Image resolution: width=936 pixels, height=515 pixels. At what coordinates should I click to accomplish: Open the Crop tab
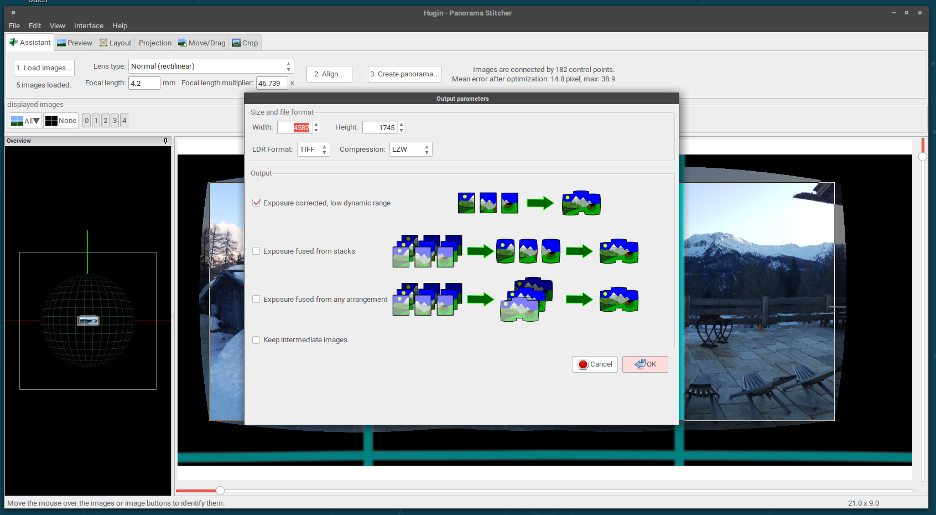click(245, 43)
